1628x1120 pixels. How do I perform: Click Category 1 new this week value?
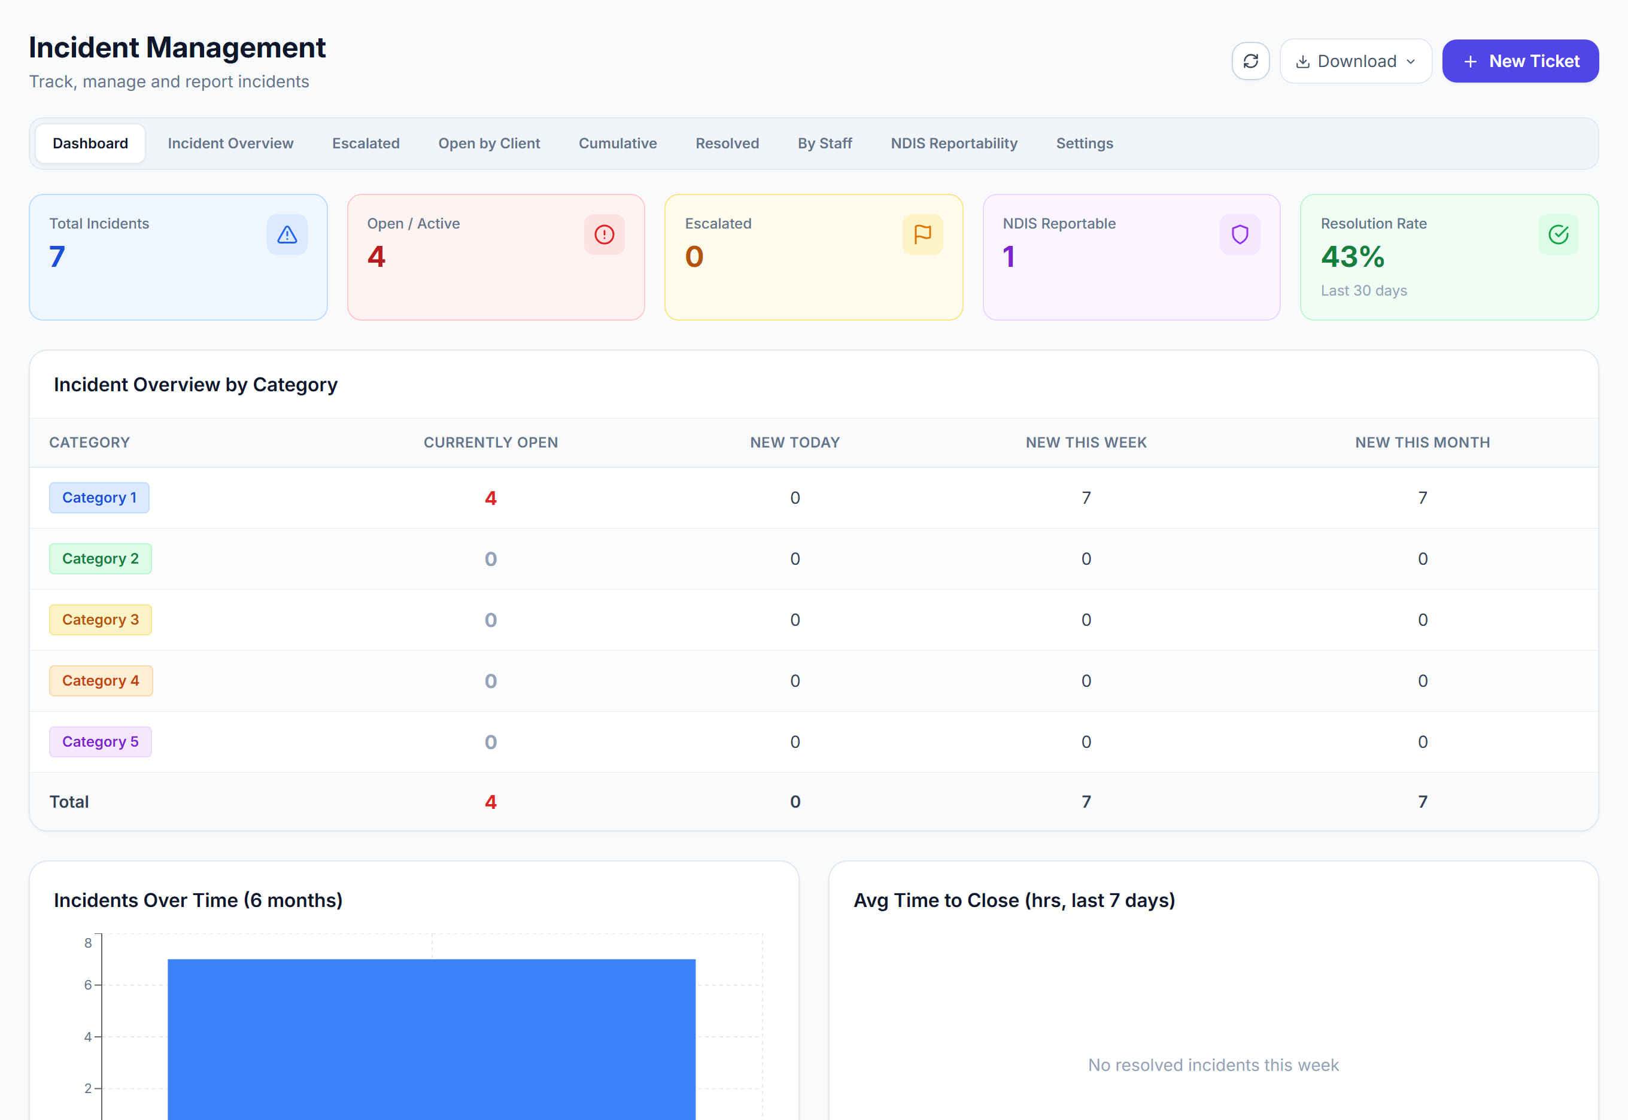pyautogui.click(x=1086, y=498)
